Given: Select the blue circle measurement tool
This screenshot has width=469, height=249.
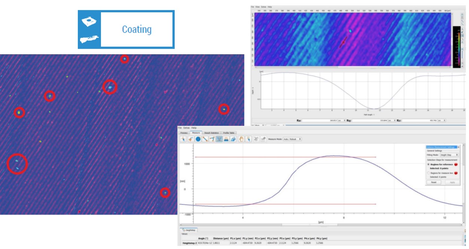Looking at the screenshot, I should pos(198,139).
